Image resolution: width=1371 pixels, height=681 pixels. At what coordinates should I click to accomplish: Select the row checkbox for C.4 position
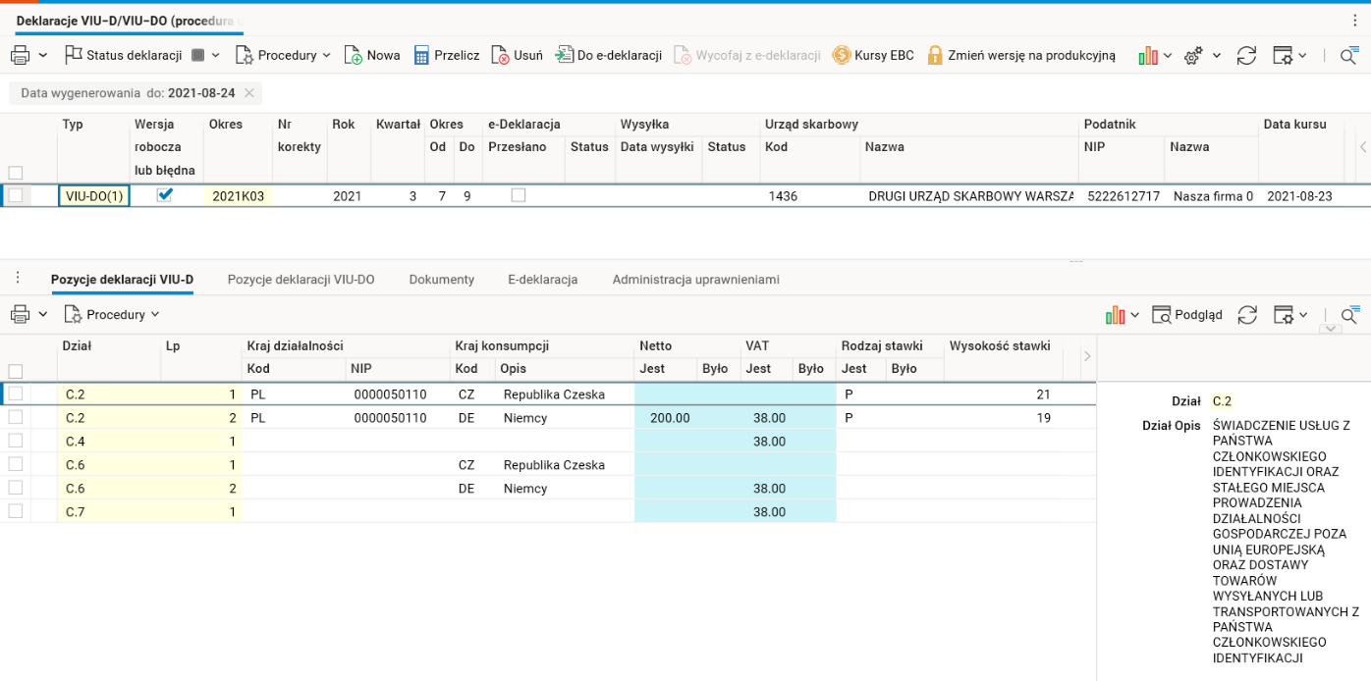[16, 442]
